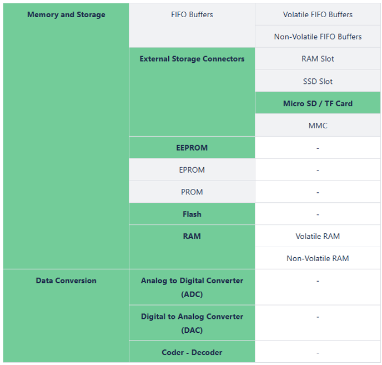Select the Micro SD / TF Card cell

point(318,103)
